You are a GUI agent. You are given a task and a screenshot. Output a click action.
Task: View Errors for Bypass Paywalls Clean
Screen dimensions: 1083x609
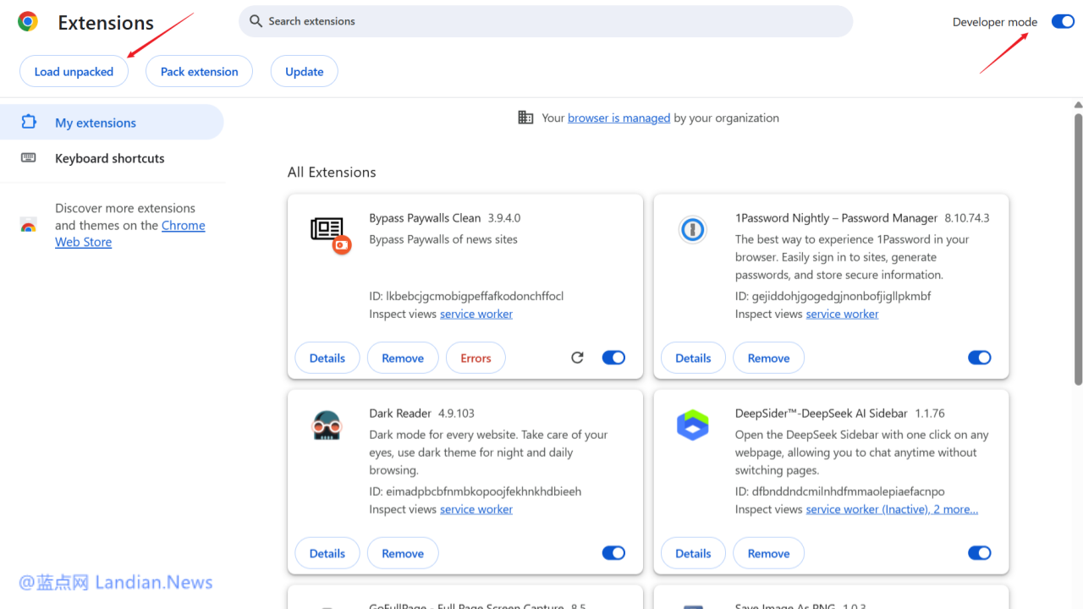pyautogui.click(x=476, y=358)
